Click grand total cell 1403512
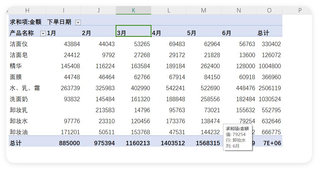The width and height of the screenshot is (318, 169). [x=173, y=143]
